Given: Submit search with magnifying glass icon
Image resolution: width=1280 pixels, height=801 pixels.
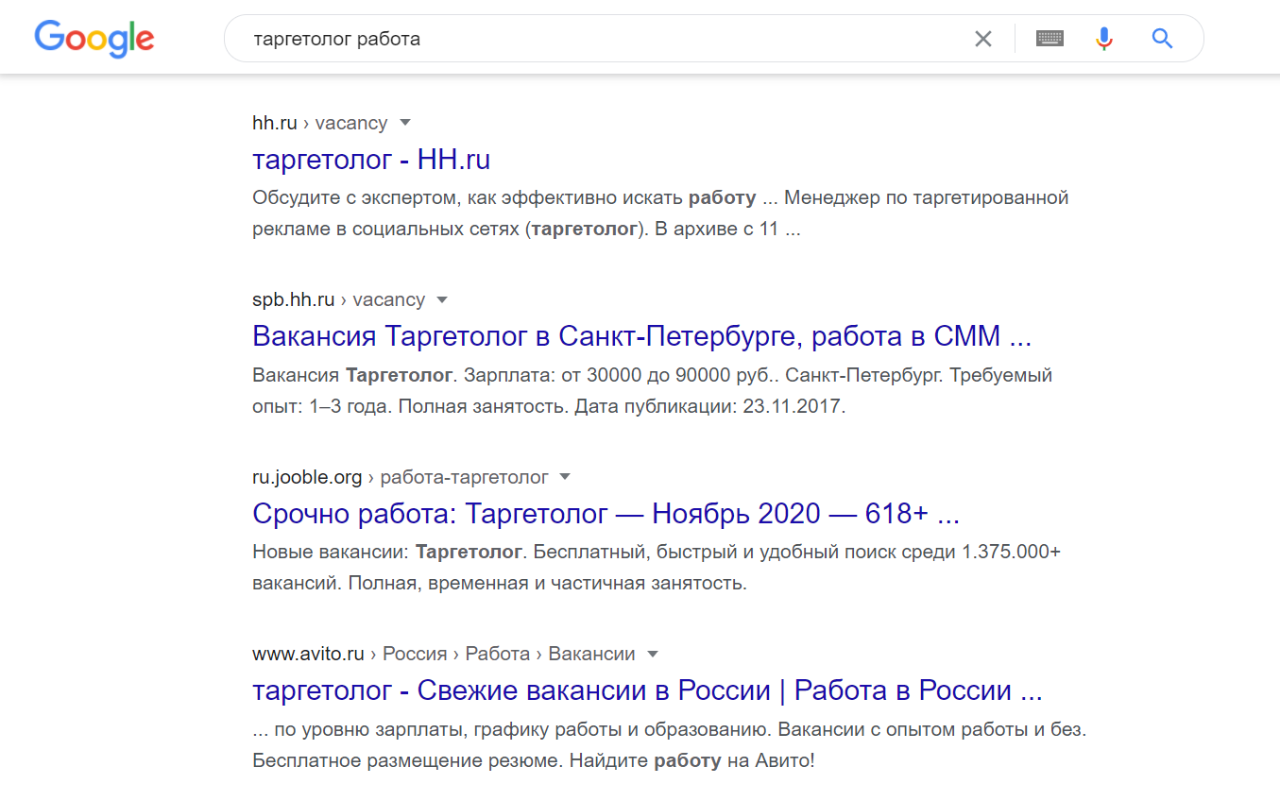Looking at the screenshot, I should point(1162,39).
